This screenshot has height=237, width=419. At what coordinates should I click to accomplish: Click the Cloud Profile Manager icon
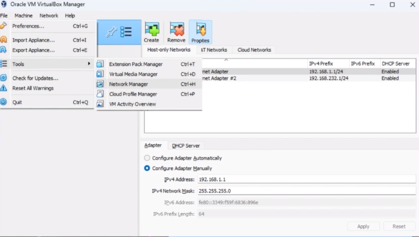[x=100, y=94]
